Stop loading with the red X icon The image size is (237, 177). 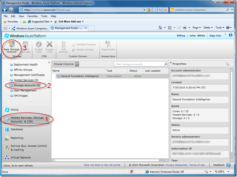[166, 10]
